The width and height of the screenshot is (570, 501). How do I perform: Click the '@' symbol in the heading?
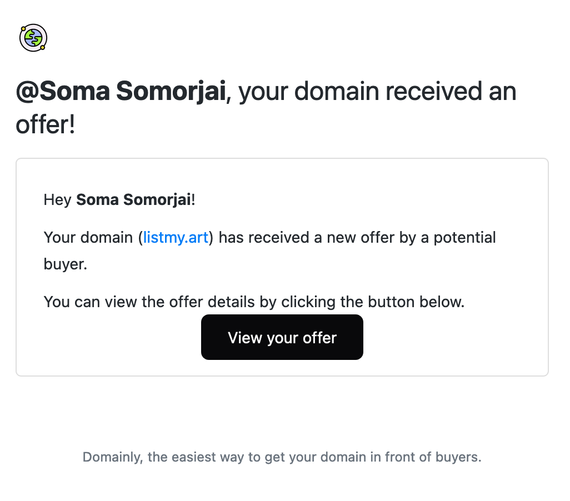point(27,92)
